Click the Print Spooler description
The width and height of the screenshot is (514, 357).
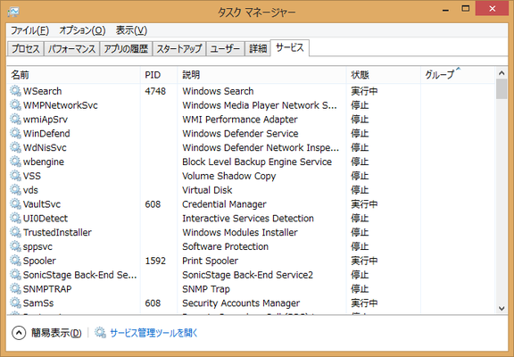point(210,261)
